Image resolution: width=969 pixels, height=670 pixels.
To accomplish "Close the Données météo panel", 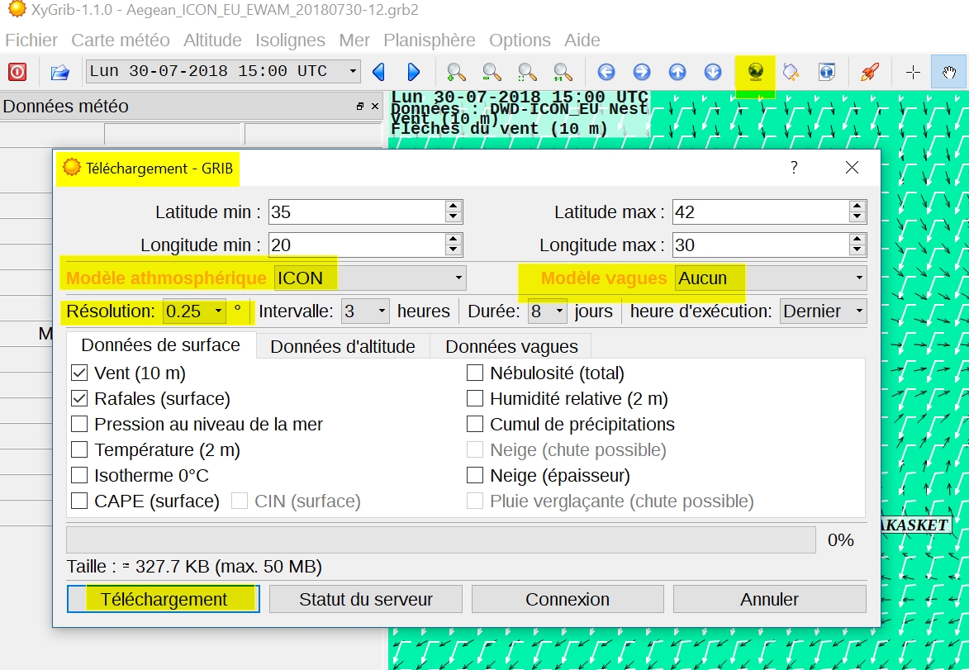I will [375, 107].
